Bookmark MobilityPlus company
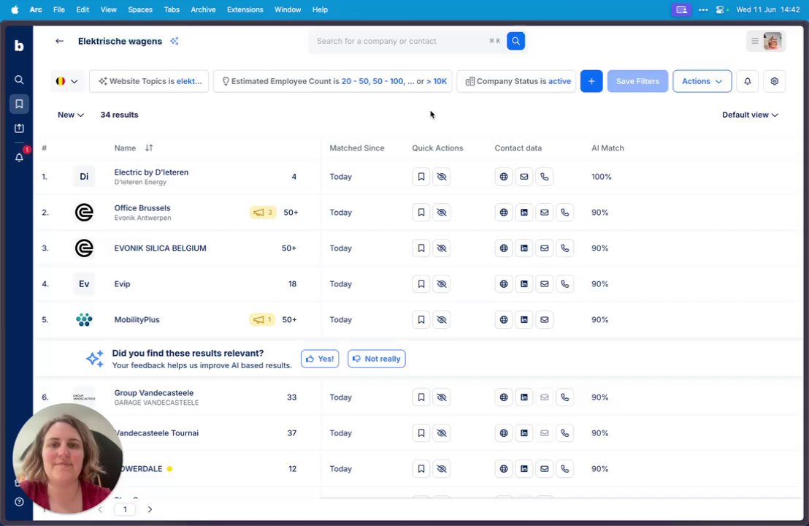This screenshot has height=526, width=809. (x=421, y=319)
